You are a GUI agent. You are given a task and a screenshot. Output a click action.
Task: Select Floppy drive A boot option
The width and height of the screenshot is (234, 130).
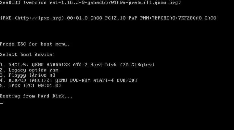click(x=28, y=75)
